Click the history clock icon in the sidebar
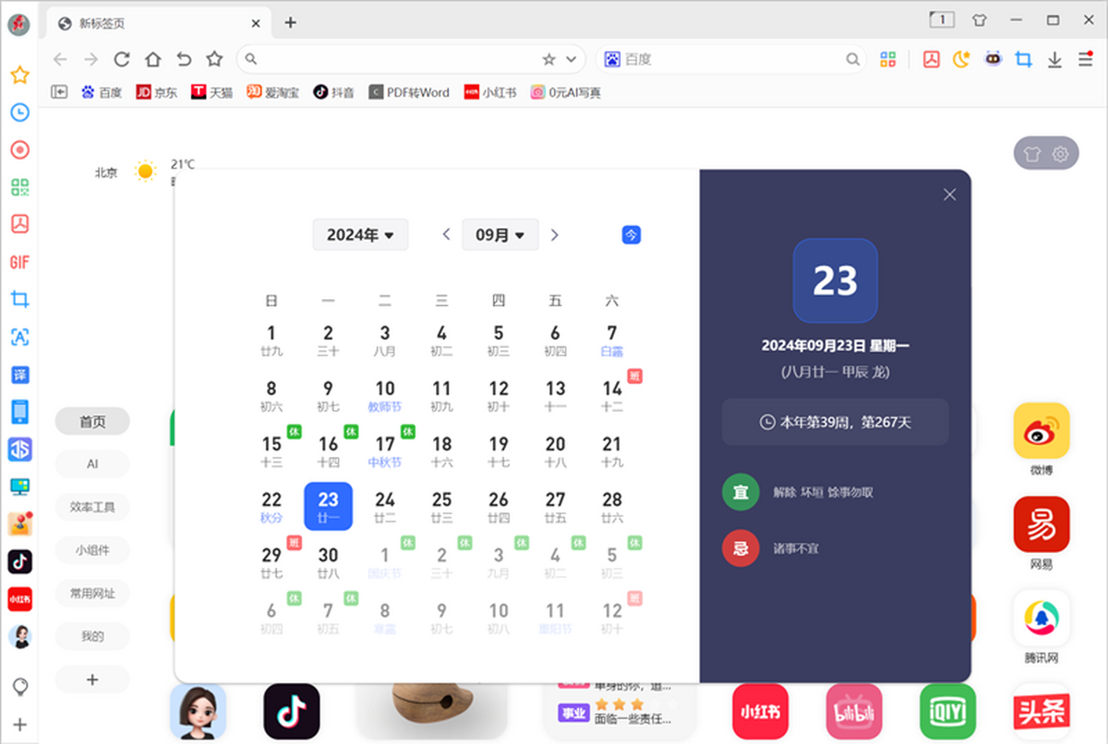This screenshot has height=744, width=1108. click(19, 113)
